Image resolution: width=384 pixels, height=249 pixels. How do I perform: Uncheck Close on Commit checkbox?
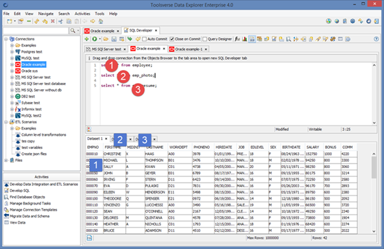coord(172,39)
